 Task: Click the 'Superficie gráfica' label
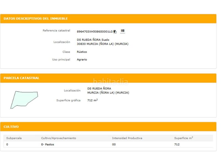(x=68, y=100)
